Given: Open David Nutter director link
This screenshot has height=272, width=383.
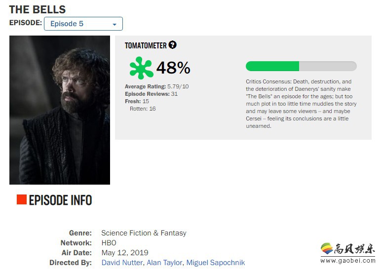Looking at the screenshot, I should 122,263.
